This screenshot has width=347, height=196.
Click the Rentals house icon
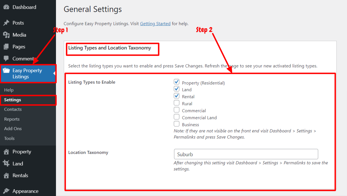[x=6, y=176]
